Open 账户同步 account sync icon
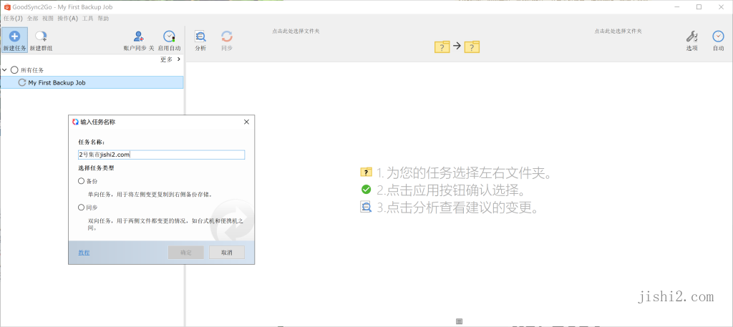This screenshot has height=327, width=733. tap(138, 36)
